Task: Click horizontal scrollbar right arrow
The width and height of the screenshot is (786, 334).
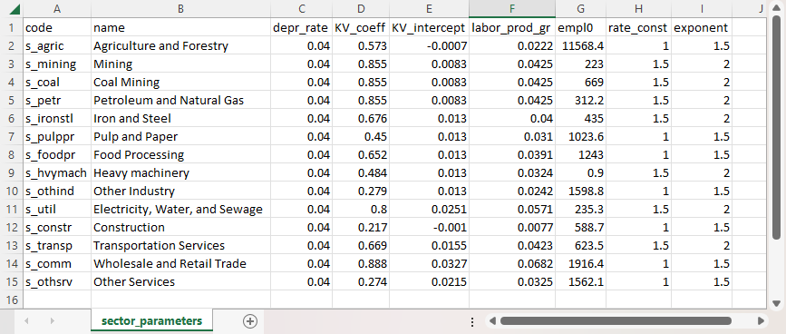Action: (761, 321)
